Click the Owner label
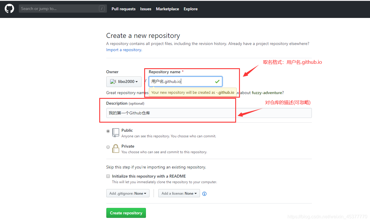Screen dimensions: 370x222 coord(112,72)
